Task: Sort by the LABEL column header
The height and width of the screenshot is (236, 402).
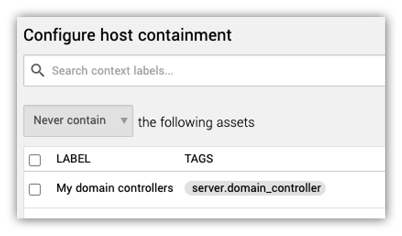Action: [73, 159]
